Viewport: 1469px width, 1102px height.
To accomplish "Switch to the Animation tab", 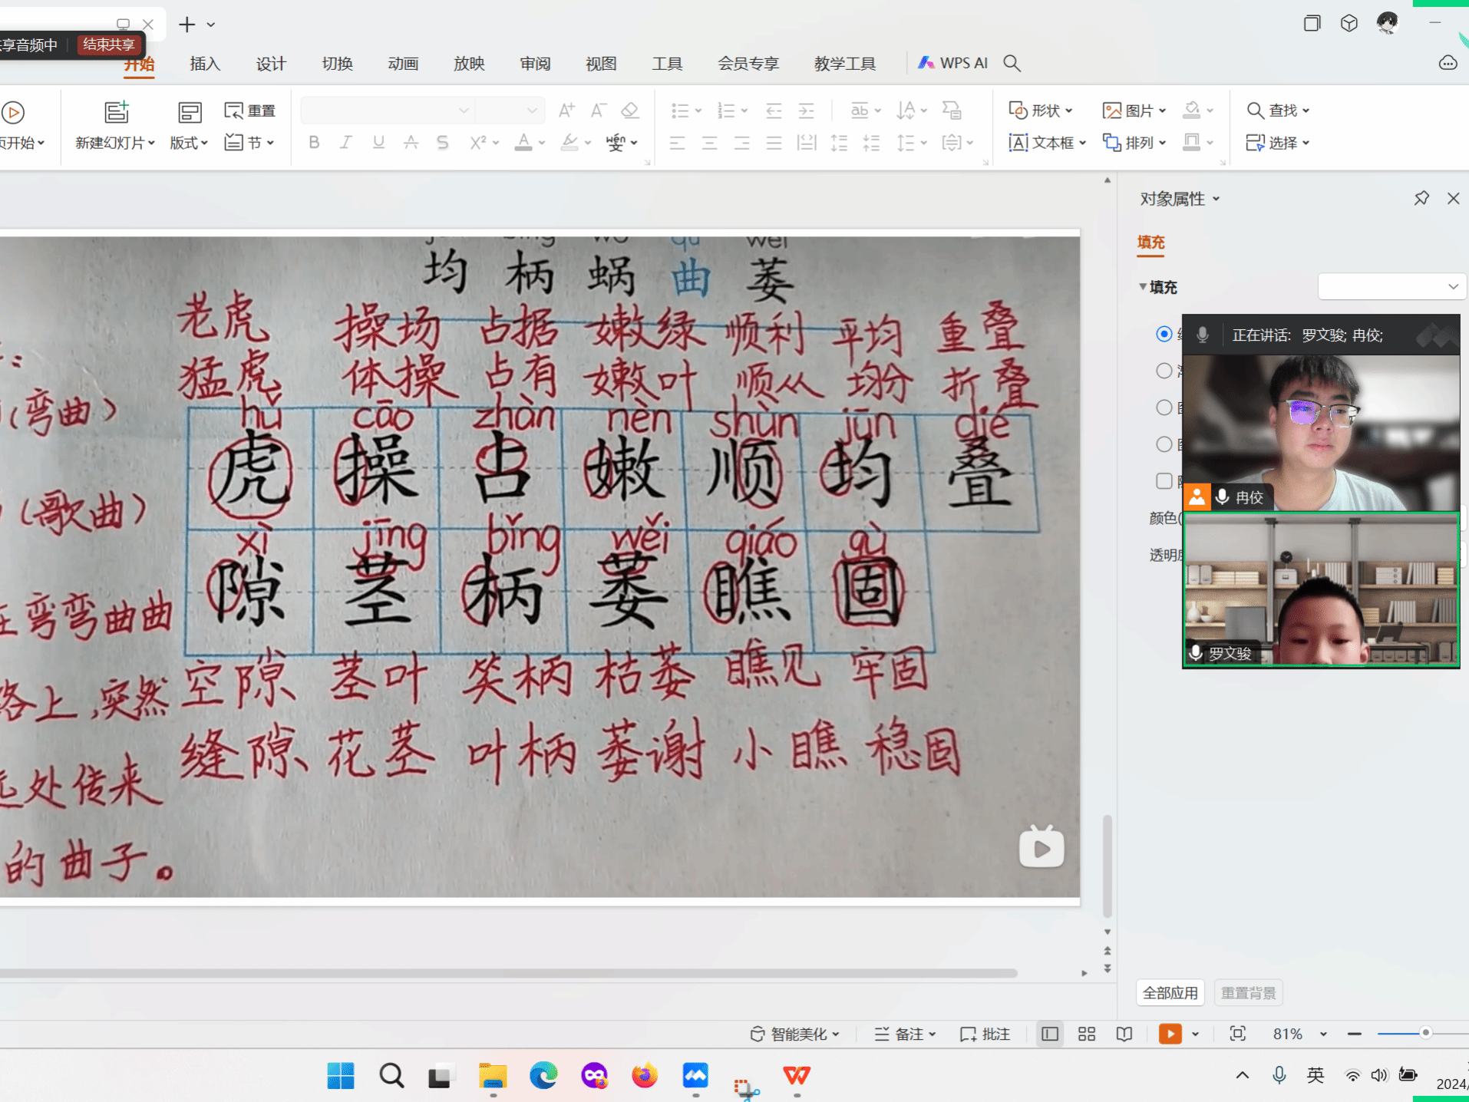I will point(403,64).
